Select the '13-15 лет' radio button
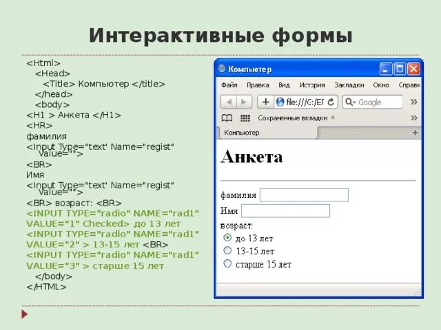Screen dimensions: 441x330 (x=227, y=250)
